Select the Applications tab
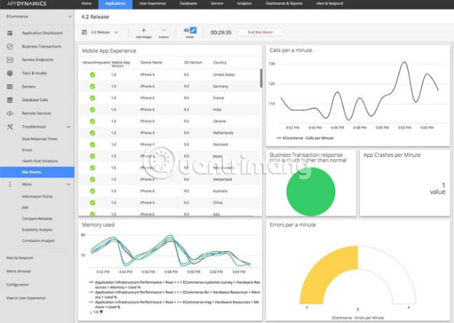 [x=116, y=4]
